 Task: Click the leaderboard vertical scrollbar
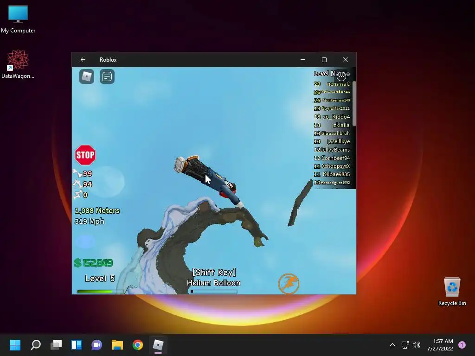(x=354, y=103)
